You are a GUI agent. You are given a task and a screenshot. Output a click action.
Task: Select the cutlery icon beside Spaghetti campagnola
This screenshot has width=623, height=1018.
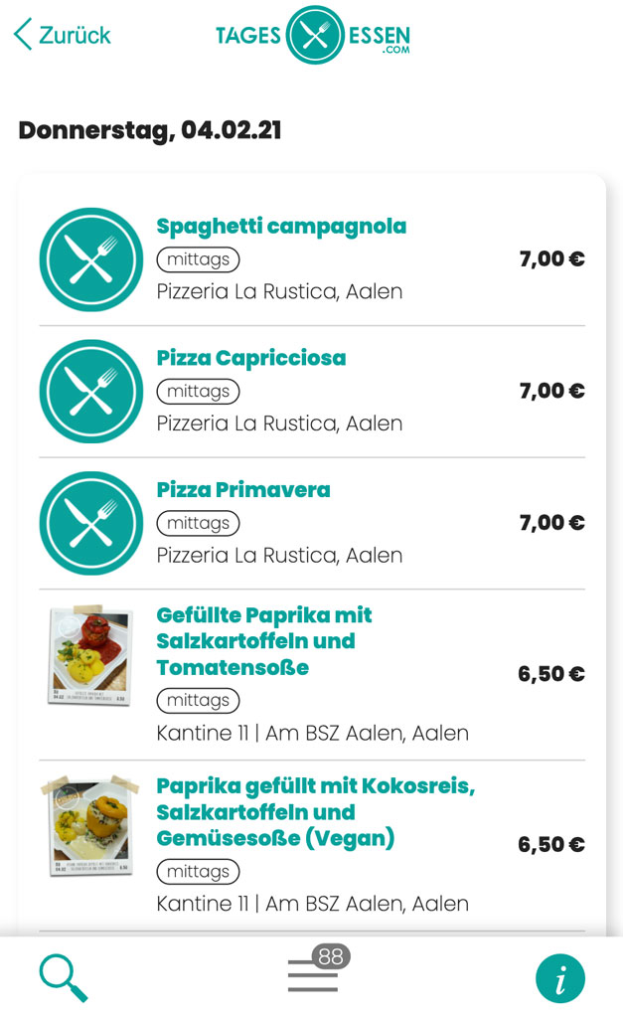click(x=89, y=259)
